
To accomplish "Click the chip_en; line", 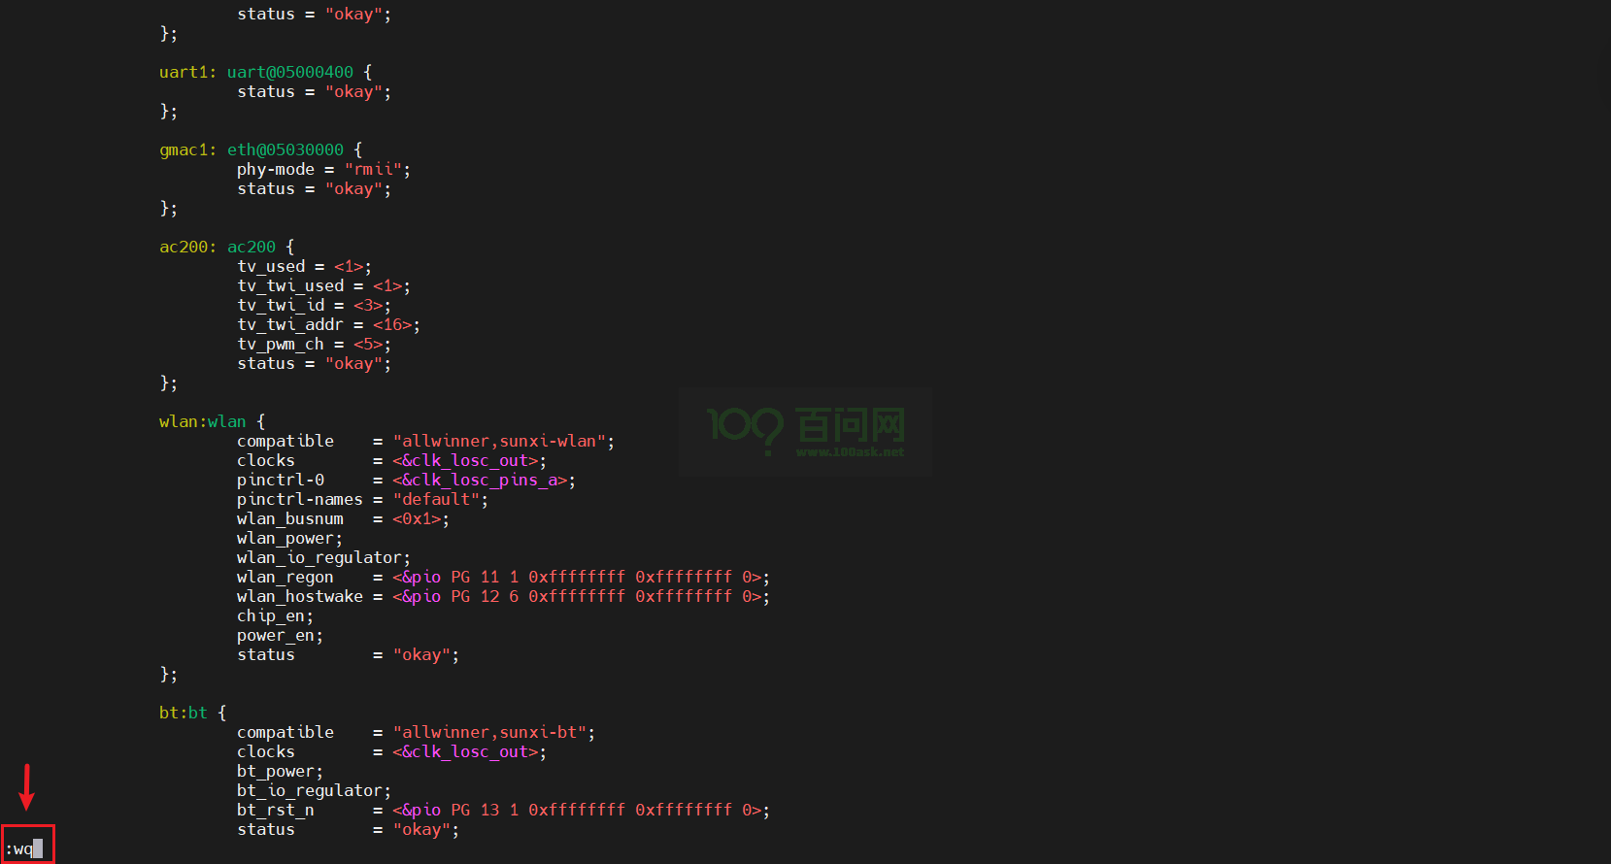I will point(275,615).
